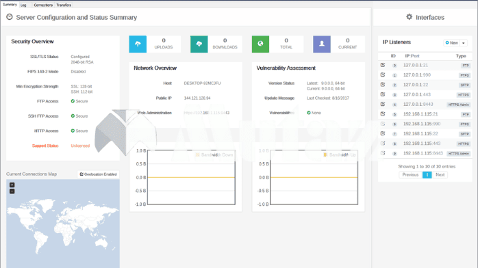
Task: Edit listener 127.0.0.1:21
Action: click(383, 65)
